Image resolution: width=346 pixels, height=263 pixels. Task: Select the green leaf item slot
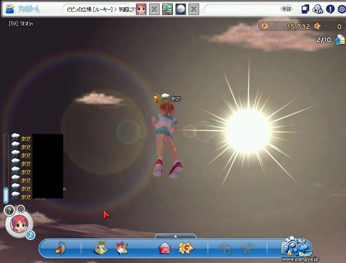[x=168, y=9]
